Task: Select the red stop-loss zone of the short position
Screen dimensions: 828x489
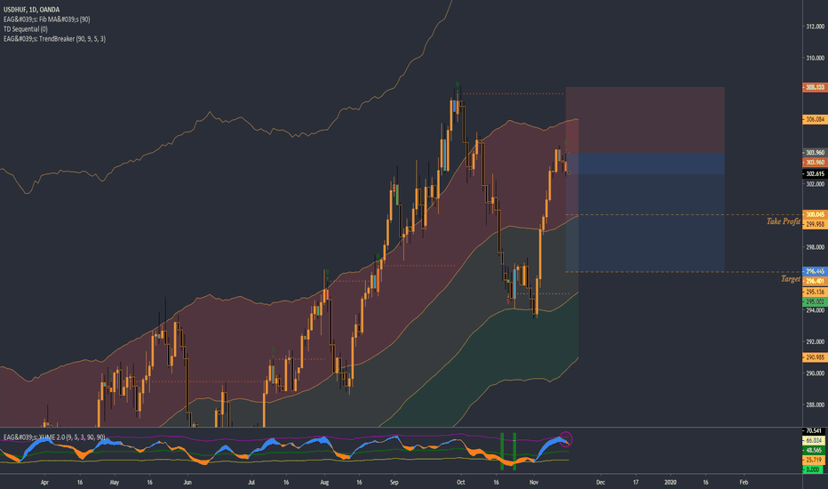Action: [x=645, y=120]
